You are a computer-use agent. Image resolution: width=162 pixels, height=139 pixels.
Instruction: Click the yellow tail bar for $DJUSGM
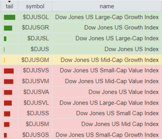click(5, 60)
